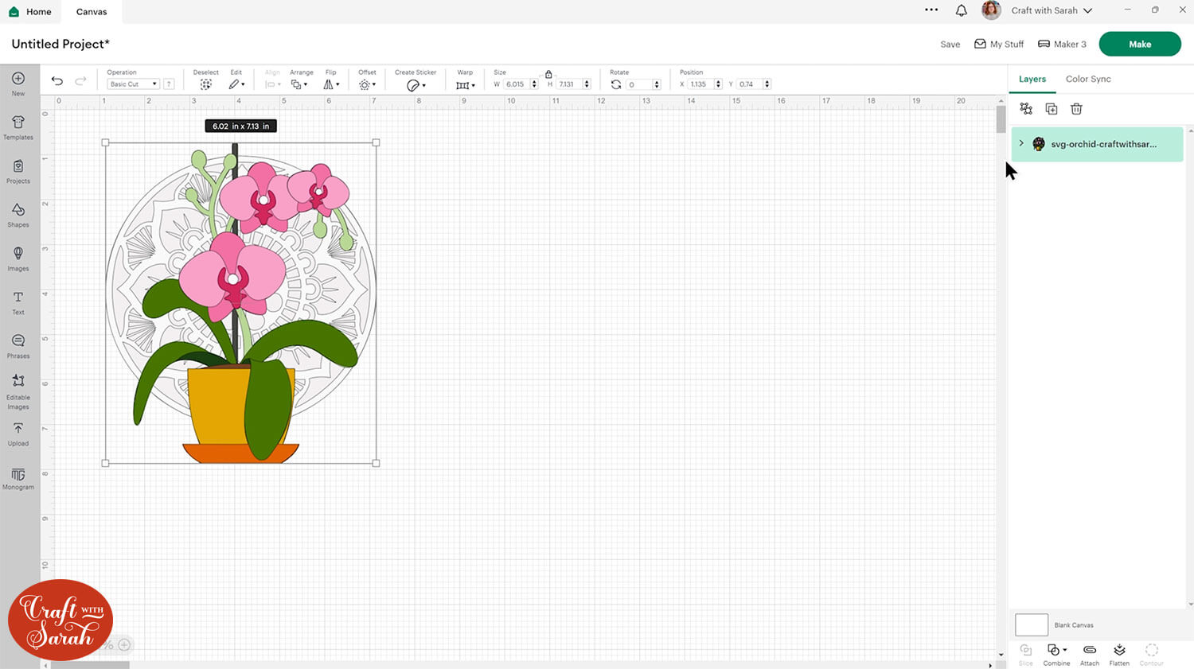Click Save in the top bar
This screenshot has width=1194, height=669.
(x=950, y=45)
